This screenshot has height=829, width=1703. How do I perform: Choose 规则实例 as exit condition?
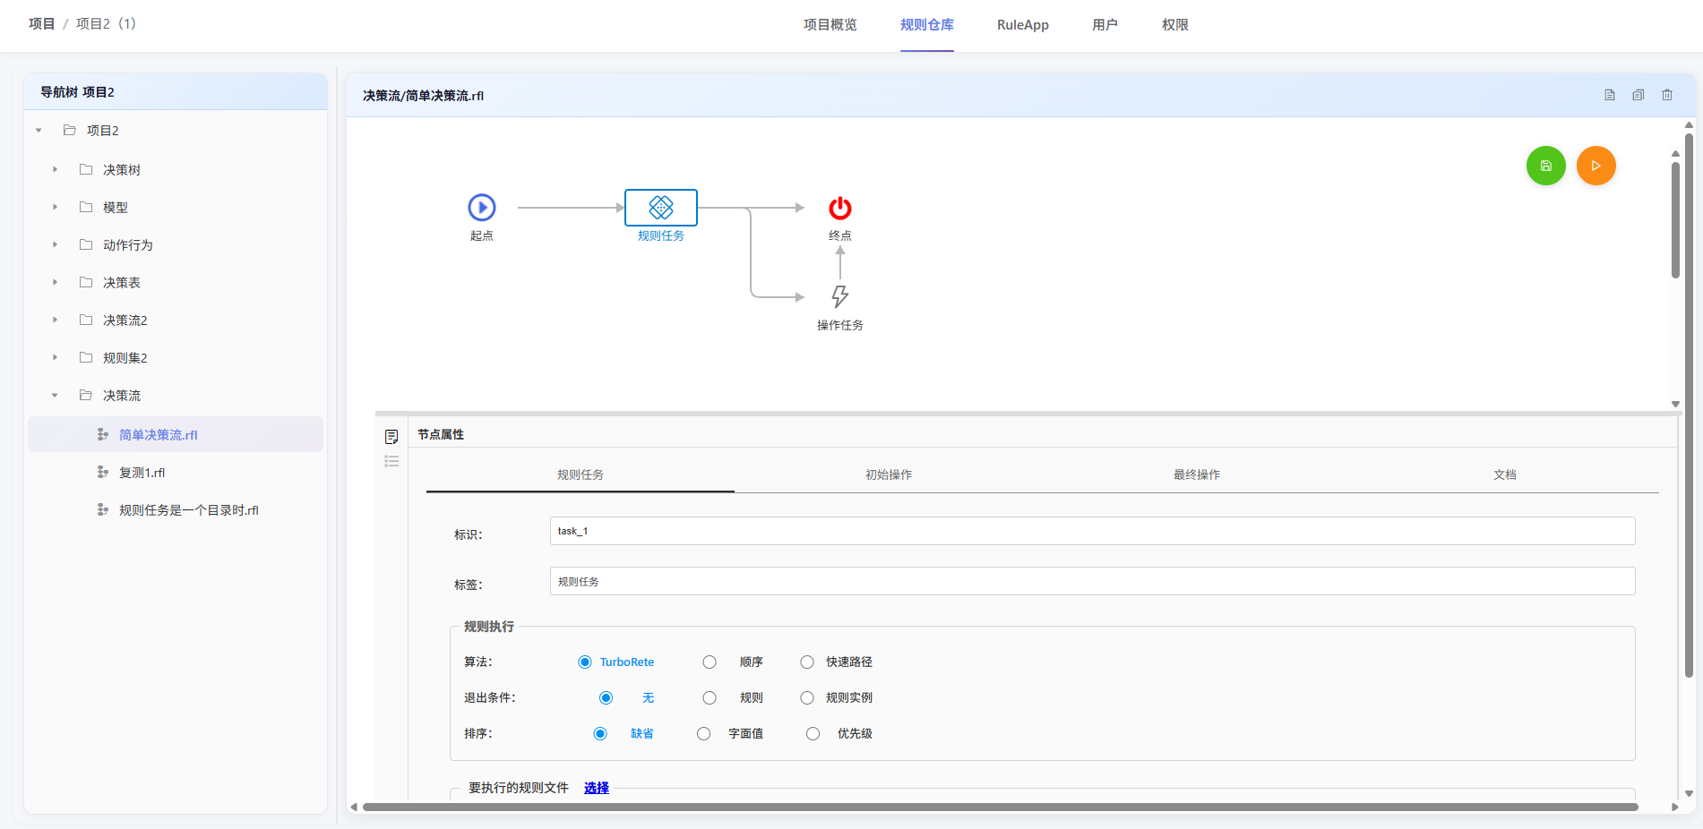[807, 698]
